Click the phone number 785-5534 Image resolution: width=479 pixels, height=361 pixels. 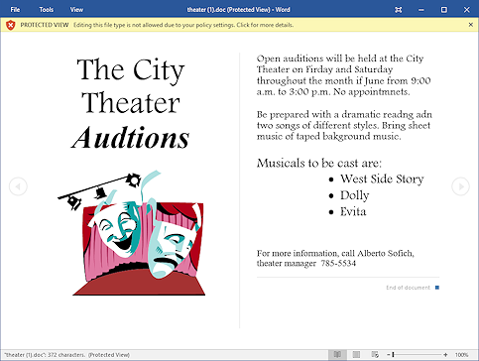point(338,264)
